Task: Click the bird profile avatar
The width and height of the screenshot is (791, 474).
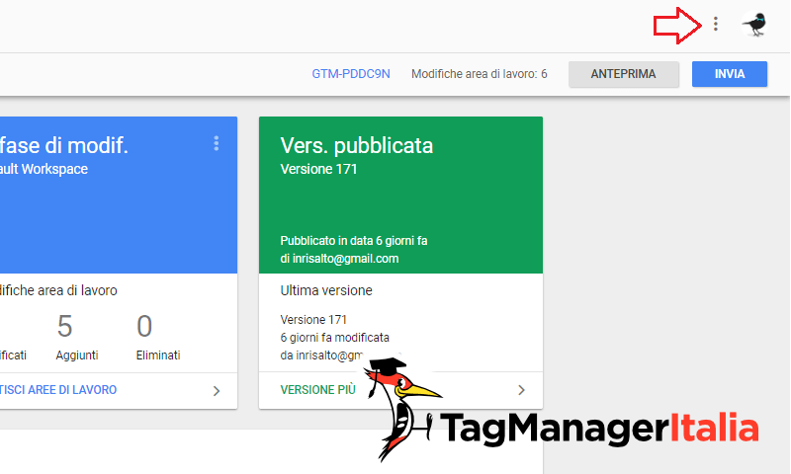Action: coord(755,26)
